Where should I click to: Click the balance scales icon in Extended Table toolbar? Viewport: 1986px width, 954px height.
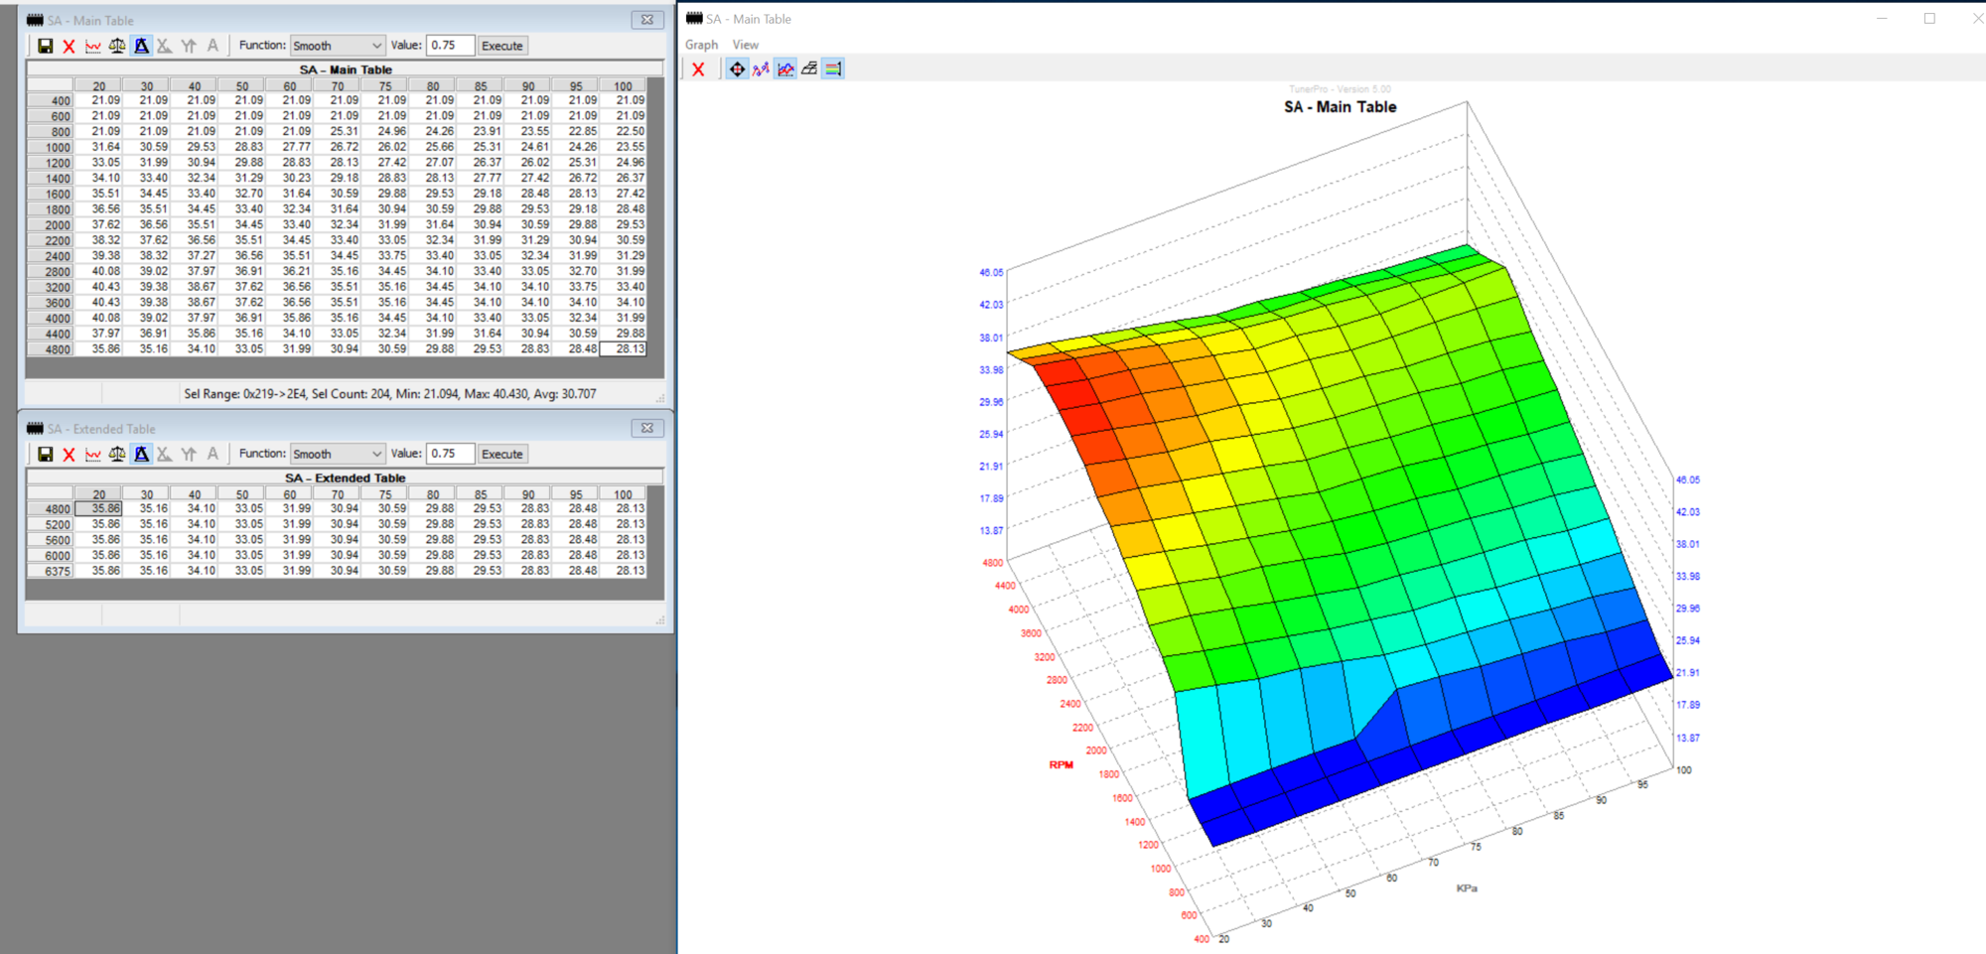pyautogui.click(x=117, y=454)
